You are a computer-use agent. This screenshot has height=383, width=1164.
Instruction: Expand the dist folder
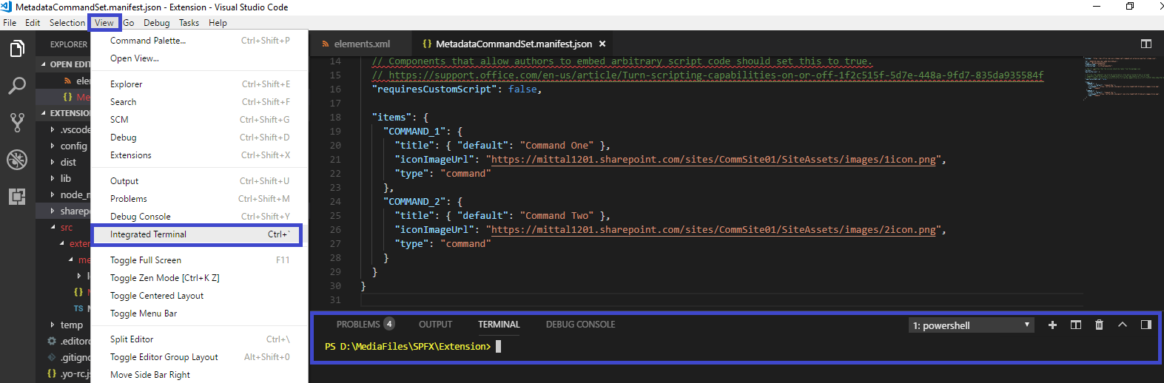[52, 162]
